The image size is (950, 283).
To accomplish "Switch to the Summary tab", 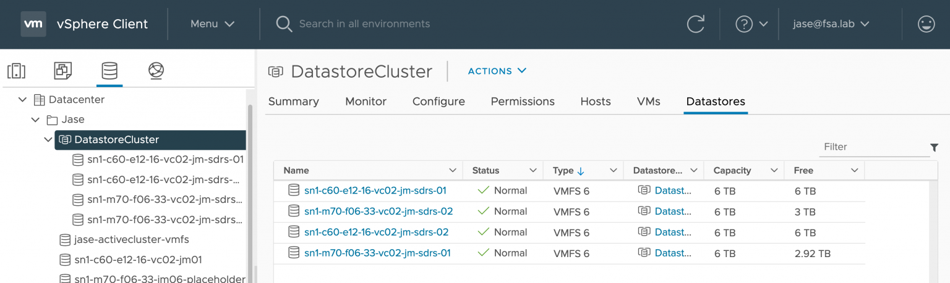I will [293, 102].
